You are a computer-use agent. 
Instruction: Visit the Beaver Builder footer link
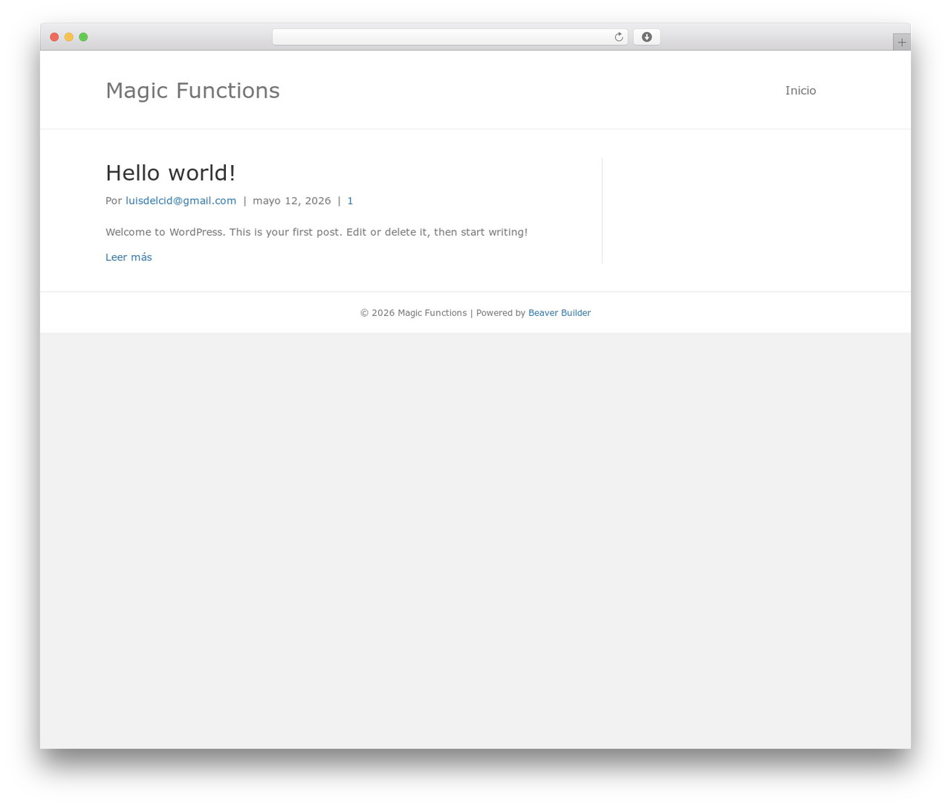[x=559, y=313]
